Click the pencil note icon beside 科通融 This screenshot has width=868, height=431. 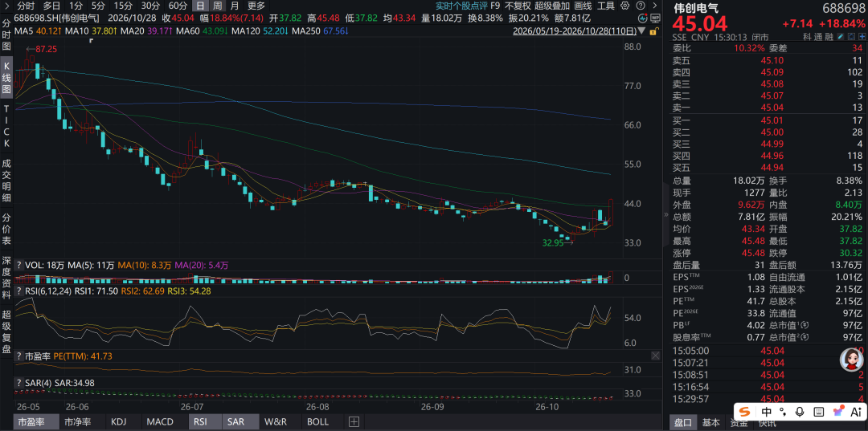pos(841,36)
